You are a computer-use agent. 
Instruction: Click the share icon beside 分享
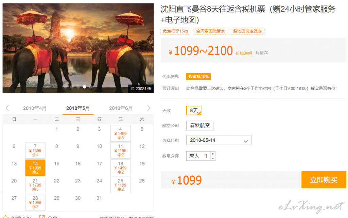point(42,217)
